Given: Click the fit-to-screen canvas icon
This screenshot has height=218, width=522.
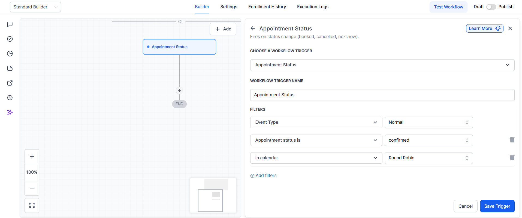Looking at the screenshot, I should point(32,205).
